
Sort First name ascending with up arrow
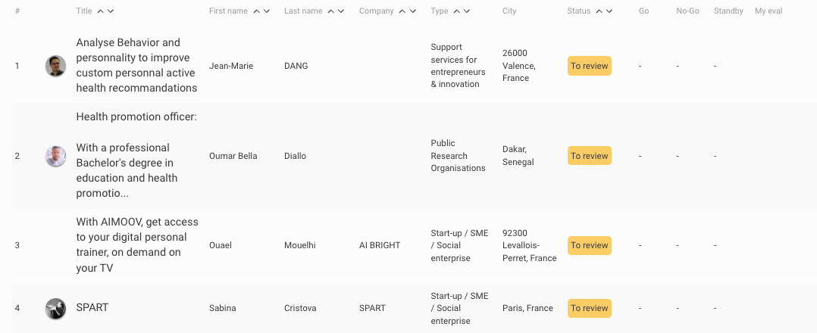256,11
